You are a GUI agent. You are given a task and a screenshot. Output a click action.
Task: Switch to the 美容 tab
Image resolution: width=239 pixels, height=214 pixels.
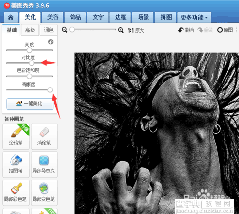[53, 17]
